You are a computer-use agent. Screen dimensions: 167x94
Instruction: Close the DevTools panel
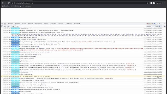coord(165,24)
